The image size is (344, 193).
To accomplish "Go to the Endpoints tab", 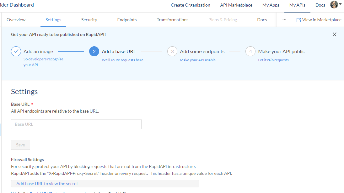I will click(127, 20).
